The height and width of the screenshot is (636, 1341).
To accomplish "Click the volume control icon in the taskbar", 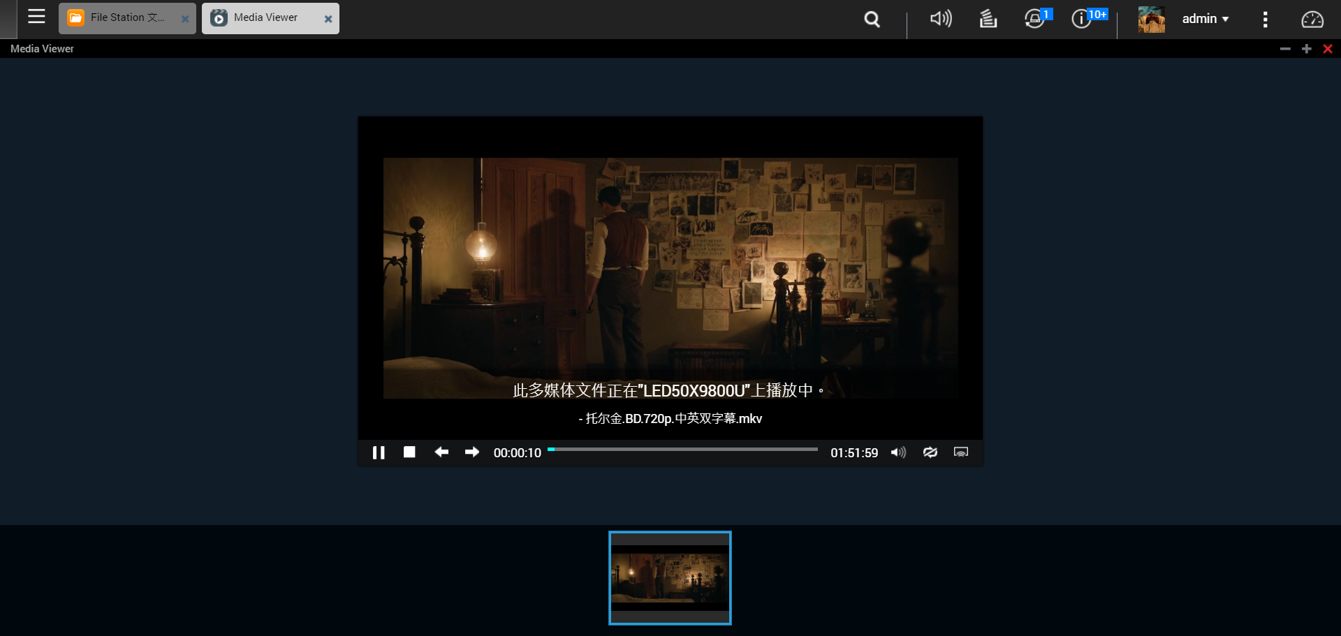I will click(x=939, y=19).
